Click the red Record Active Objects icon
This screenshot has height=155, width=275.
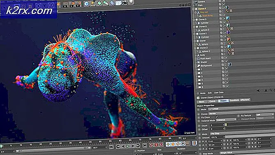[x=151, y=145]
